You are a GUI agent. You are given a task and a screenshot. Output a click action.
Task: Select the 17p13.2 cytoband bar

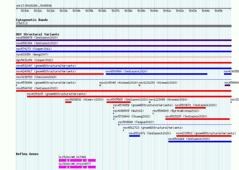click(124, 26)
